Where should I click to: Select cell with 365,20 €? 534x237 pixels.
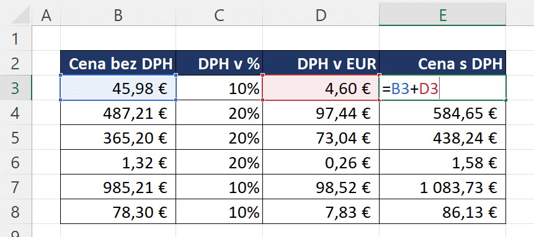118,137
